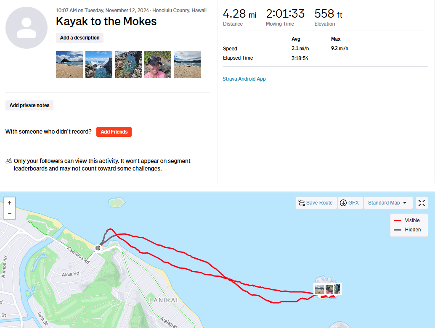Click the followers-only visibility icon

9,161
